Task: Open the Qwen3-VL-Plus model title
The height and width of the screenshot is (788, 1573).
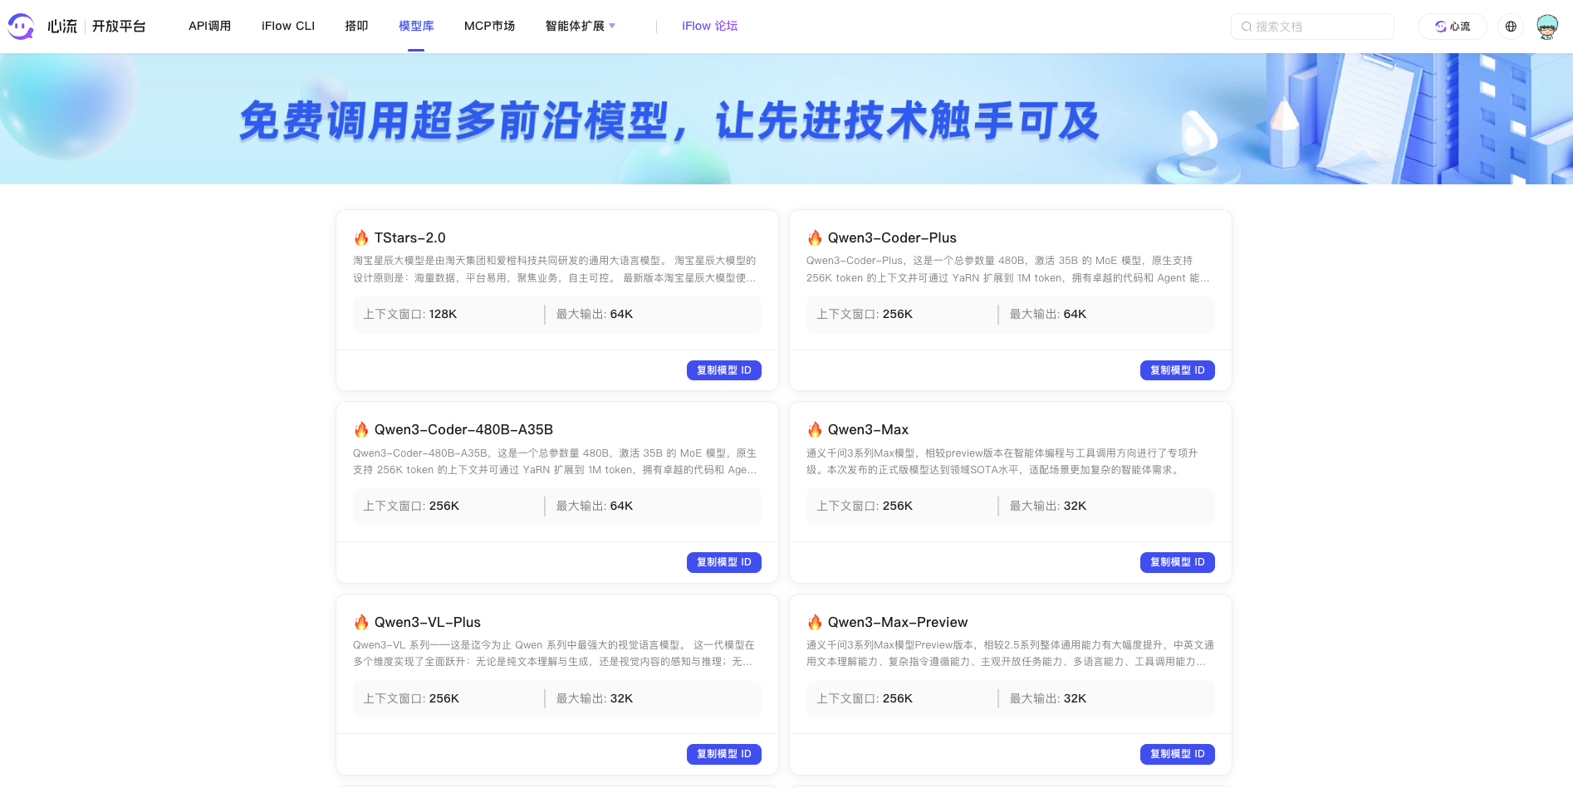Action: (428, 622)
